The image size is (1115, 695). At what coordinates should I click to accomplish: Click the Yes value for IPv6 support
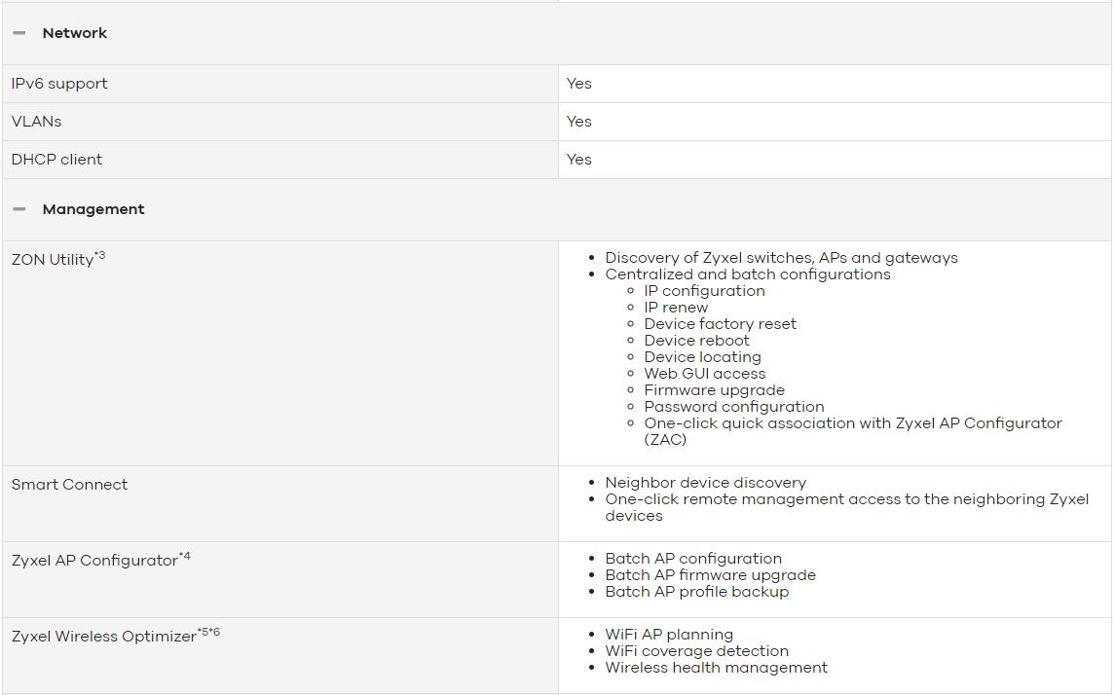pos(578,83)
